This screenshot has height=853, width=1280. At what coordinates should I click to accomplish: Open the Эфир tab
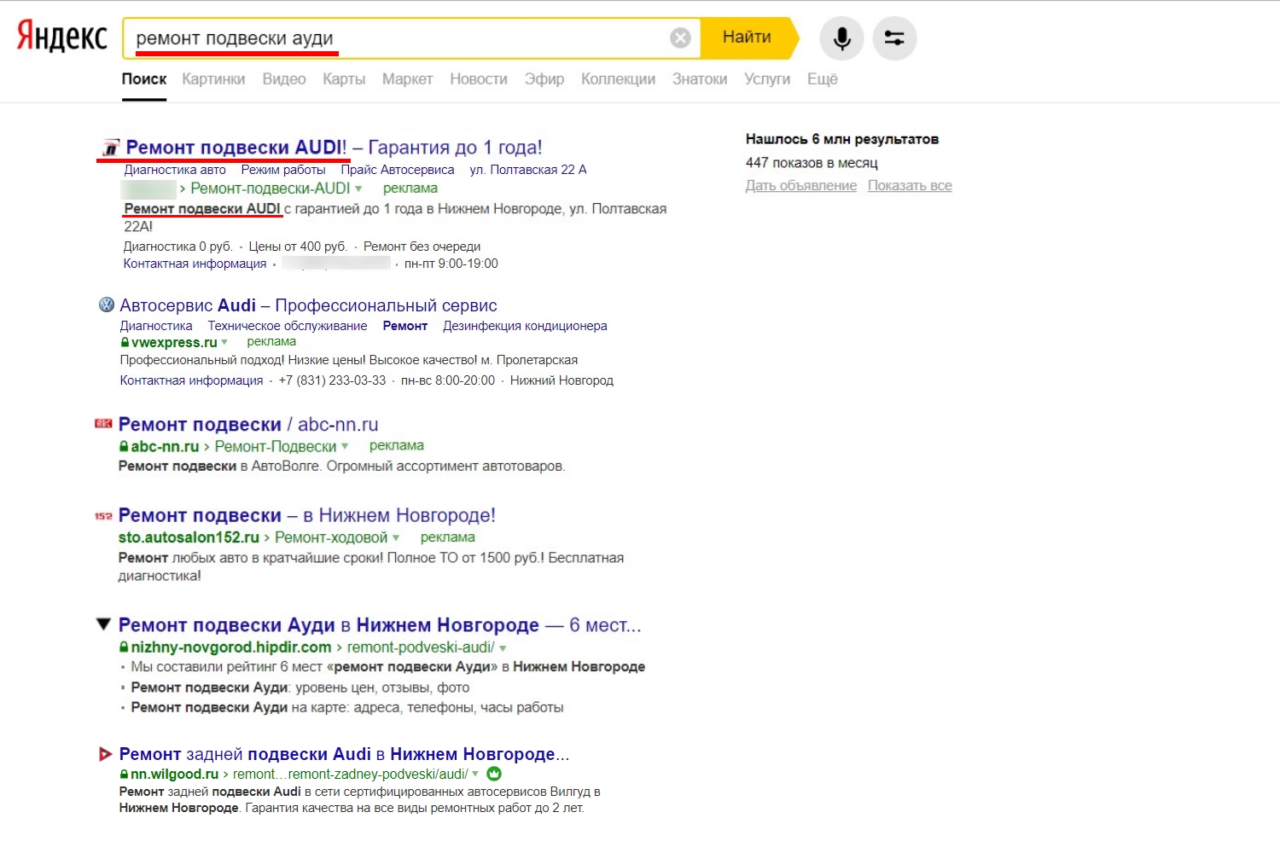point(544,79)
